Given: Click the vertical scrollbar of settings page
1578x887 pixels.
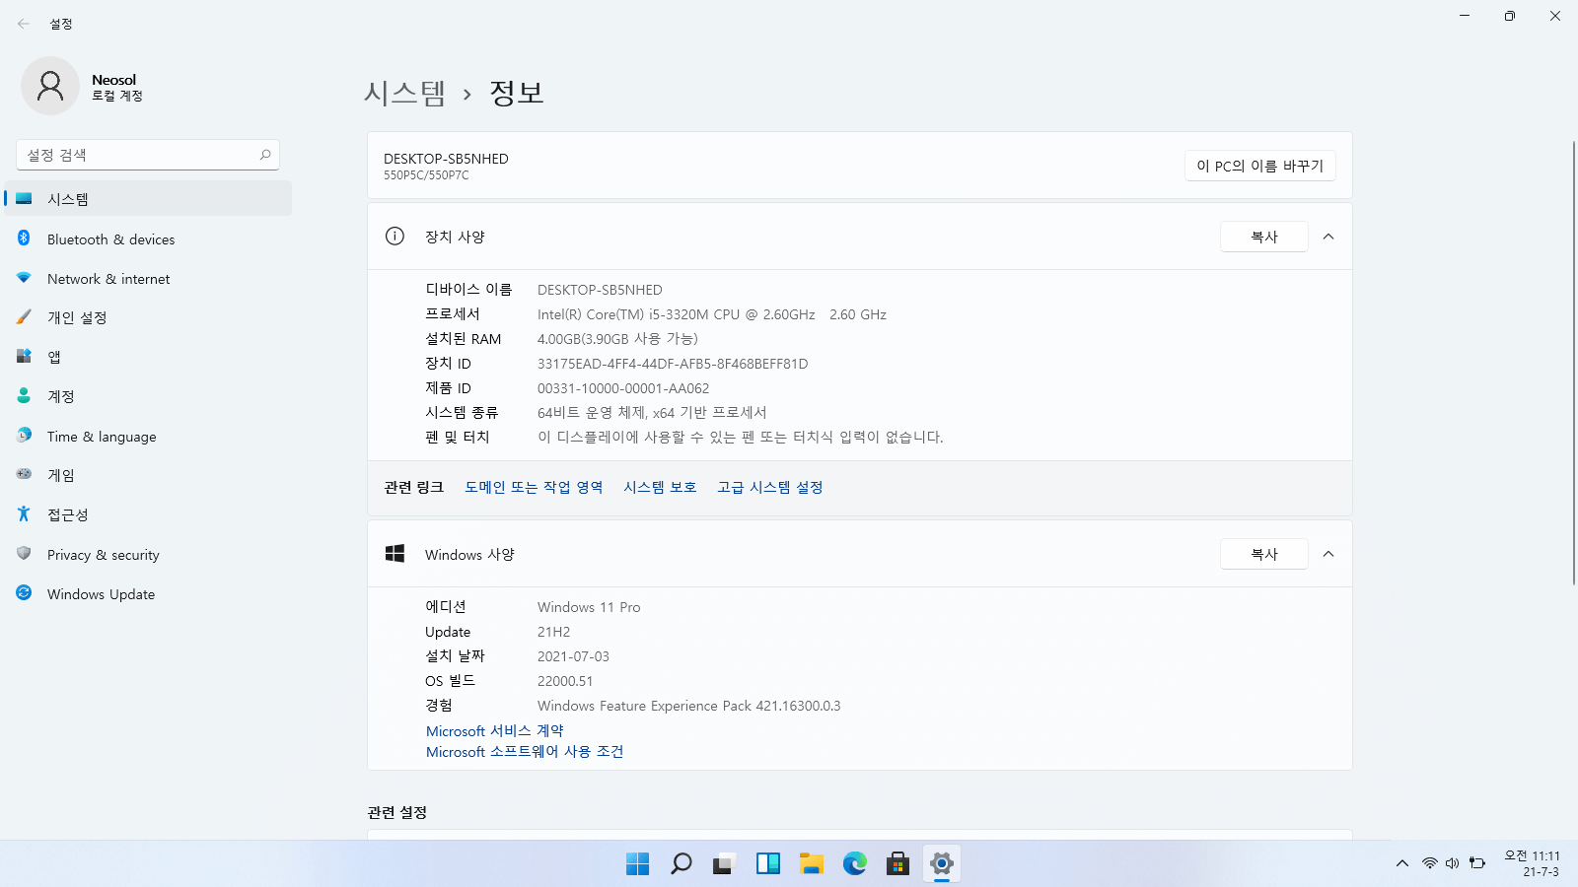Looking at the screenshot, I should [1573, 365].
